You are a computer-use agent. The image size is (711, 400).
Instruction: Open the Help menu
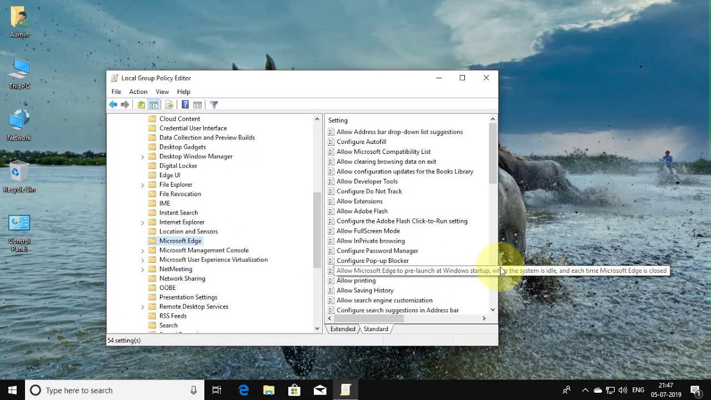[x=184, y=92]
